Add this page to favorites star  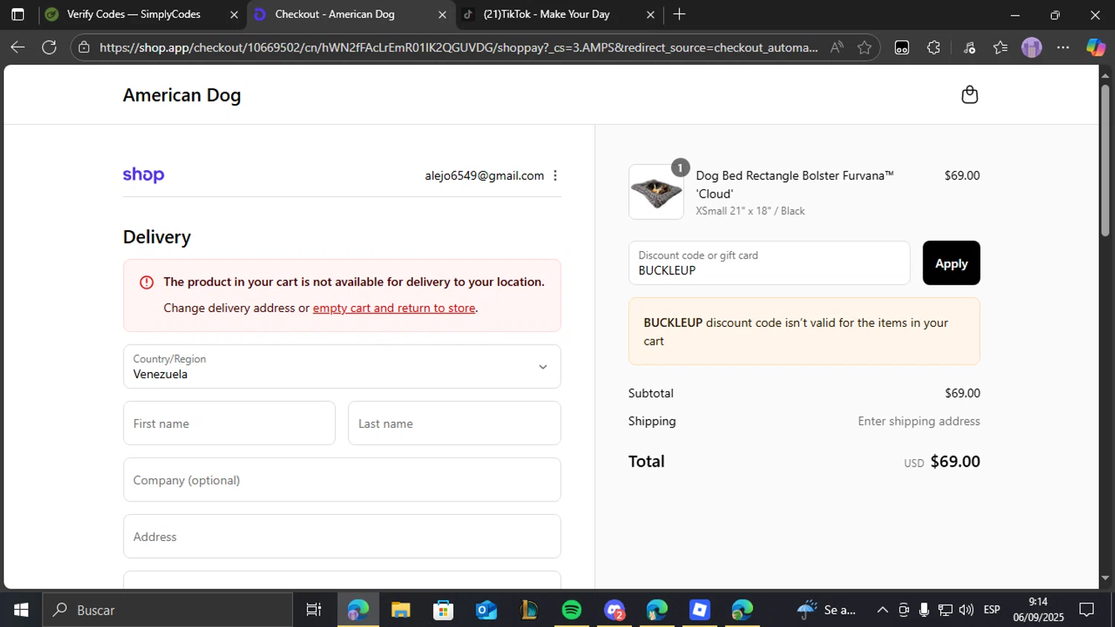[x=864, y=48]
